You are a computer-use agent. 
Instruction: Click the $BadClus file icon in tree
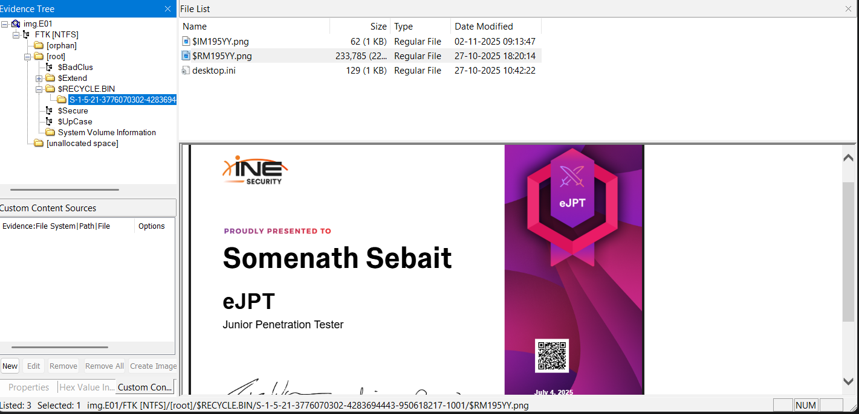(x=50, y=67)
